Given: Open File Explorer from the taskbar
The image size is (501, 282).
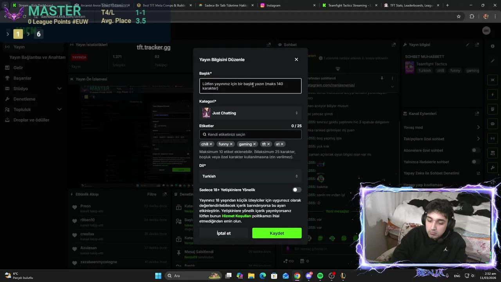Looking at the screenshot, I should 251,276.
